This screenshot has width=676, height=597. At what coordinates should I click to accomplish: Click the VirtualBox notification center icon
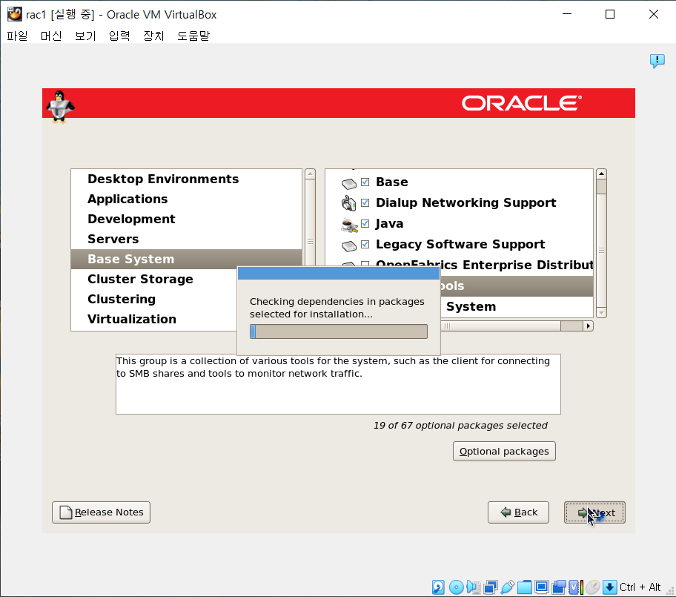point(657,61)
